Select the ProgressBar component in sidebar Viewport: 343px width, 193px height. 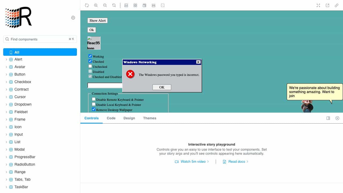point(25,157)
